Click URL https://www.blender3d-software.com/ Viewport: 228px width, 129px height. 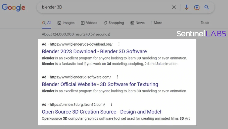coord(80,77)
